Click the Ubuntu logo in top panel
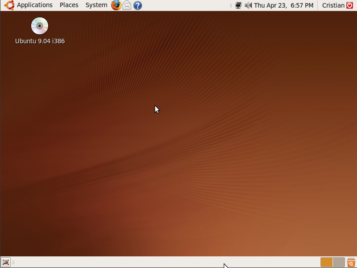The width and height of the screenshot is (357, 268). [9, 5]
